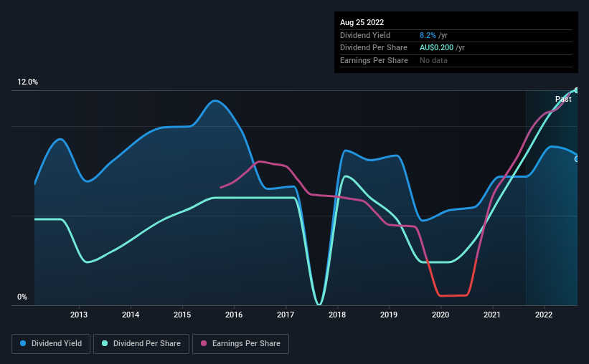Click the 0% y-axis label
Viewport: 589px width, 364px height.
22,297
